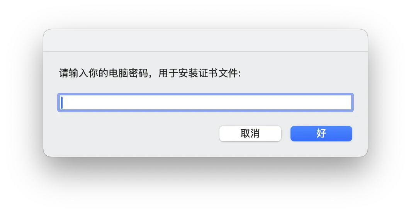The width and height of the screenshot is (411, 214).
Task: Click inside the blue-outlined text field
Action: pos(206,102)
